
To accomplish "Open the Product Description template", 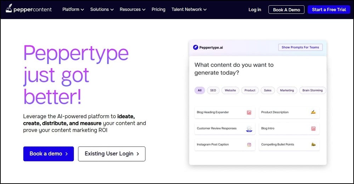I will tap(289, 113).
